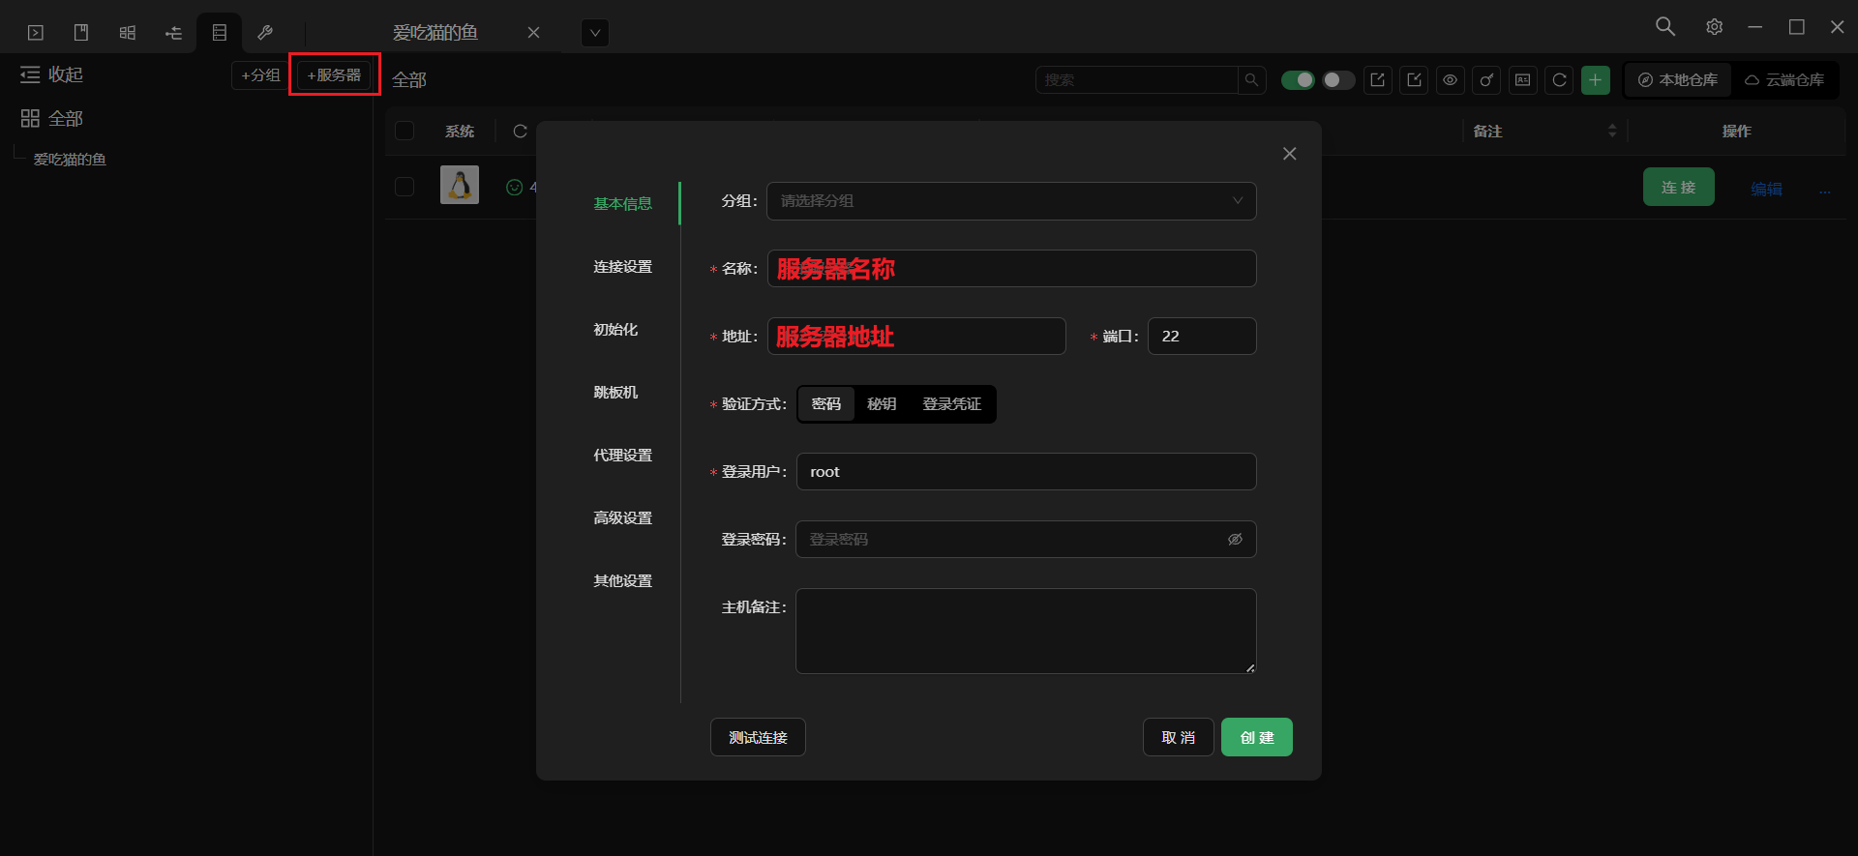Click the magnifier icon beside the 搜索 box

click(1251, 80)
